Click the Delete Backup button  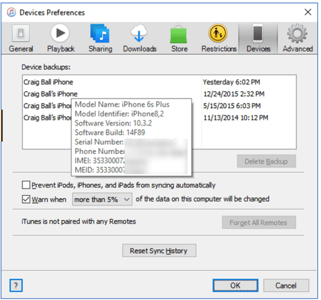pos(266,161)
